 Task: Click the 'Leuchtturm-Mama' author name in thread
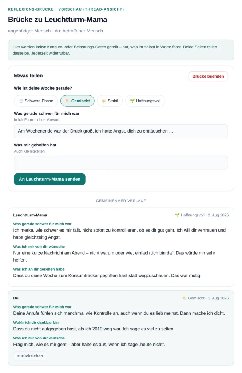coord(30,215)
